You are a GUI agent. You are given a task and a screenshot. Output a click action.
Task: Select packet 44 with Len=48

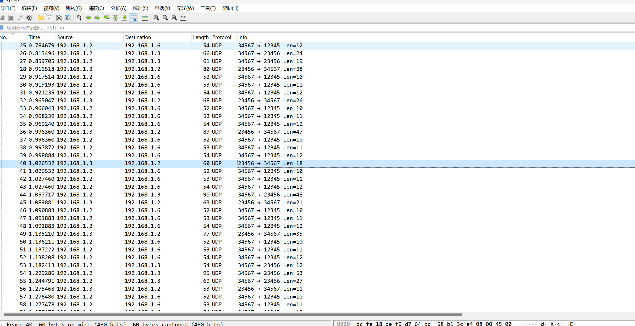click(317, 195)
